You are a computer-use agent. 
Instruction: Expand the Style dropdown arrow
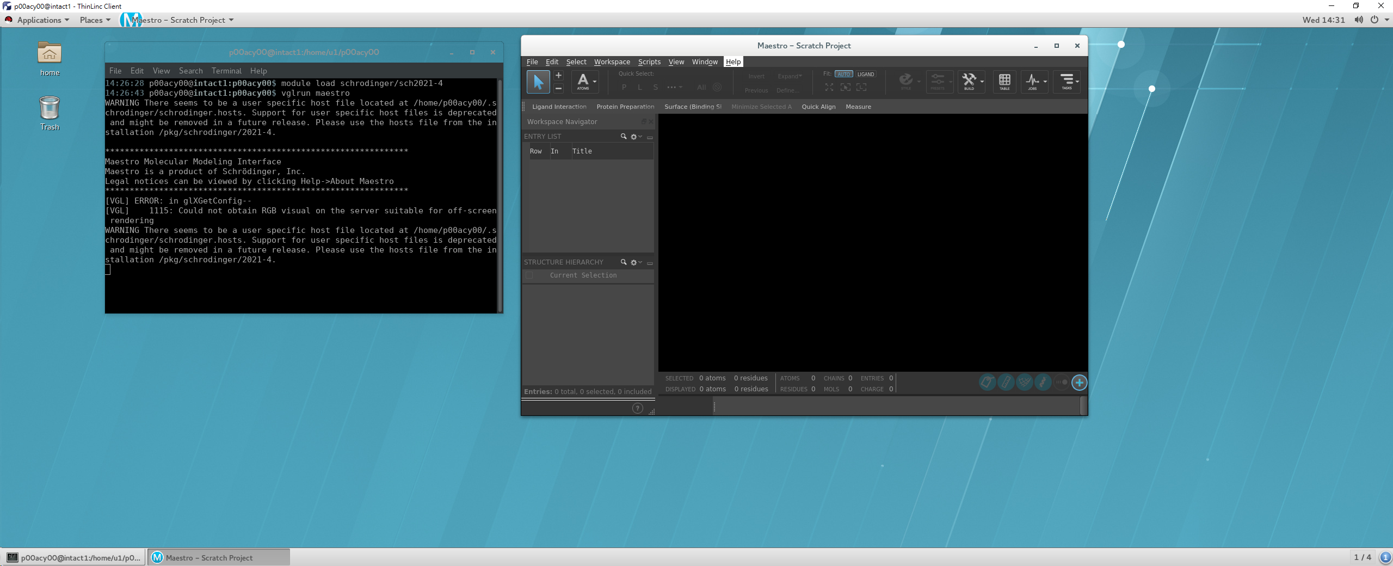pyautogui.click(x=919, y=82)
